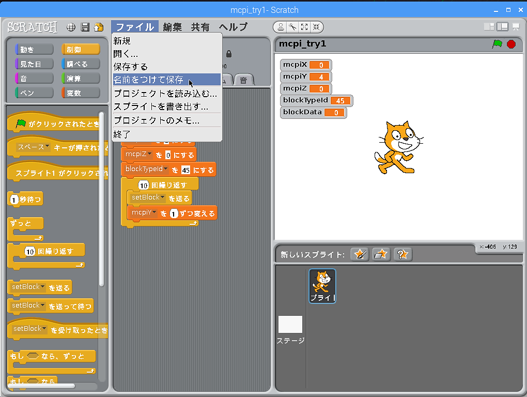Screen dimensions: 527x397
Task: Click the blockTypeId stage monitor
Action: [x=316, y=100]
